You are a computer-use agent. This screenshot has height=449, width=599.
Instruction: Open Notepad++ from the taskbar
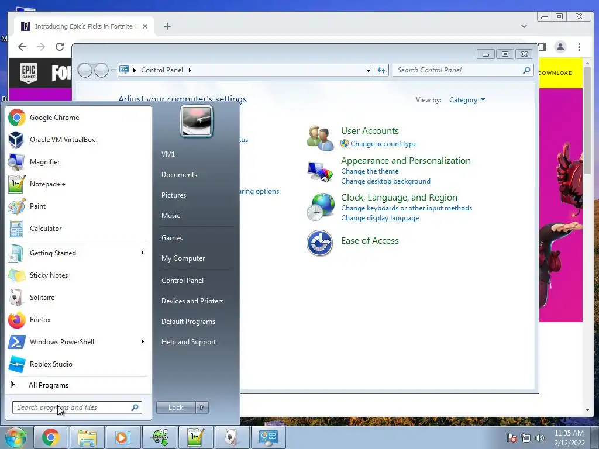click(196, 437)
